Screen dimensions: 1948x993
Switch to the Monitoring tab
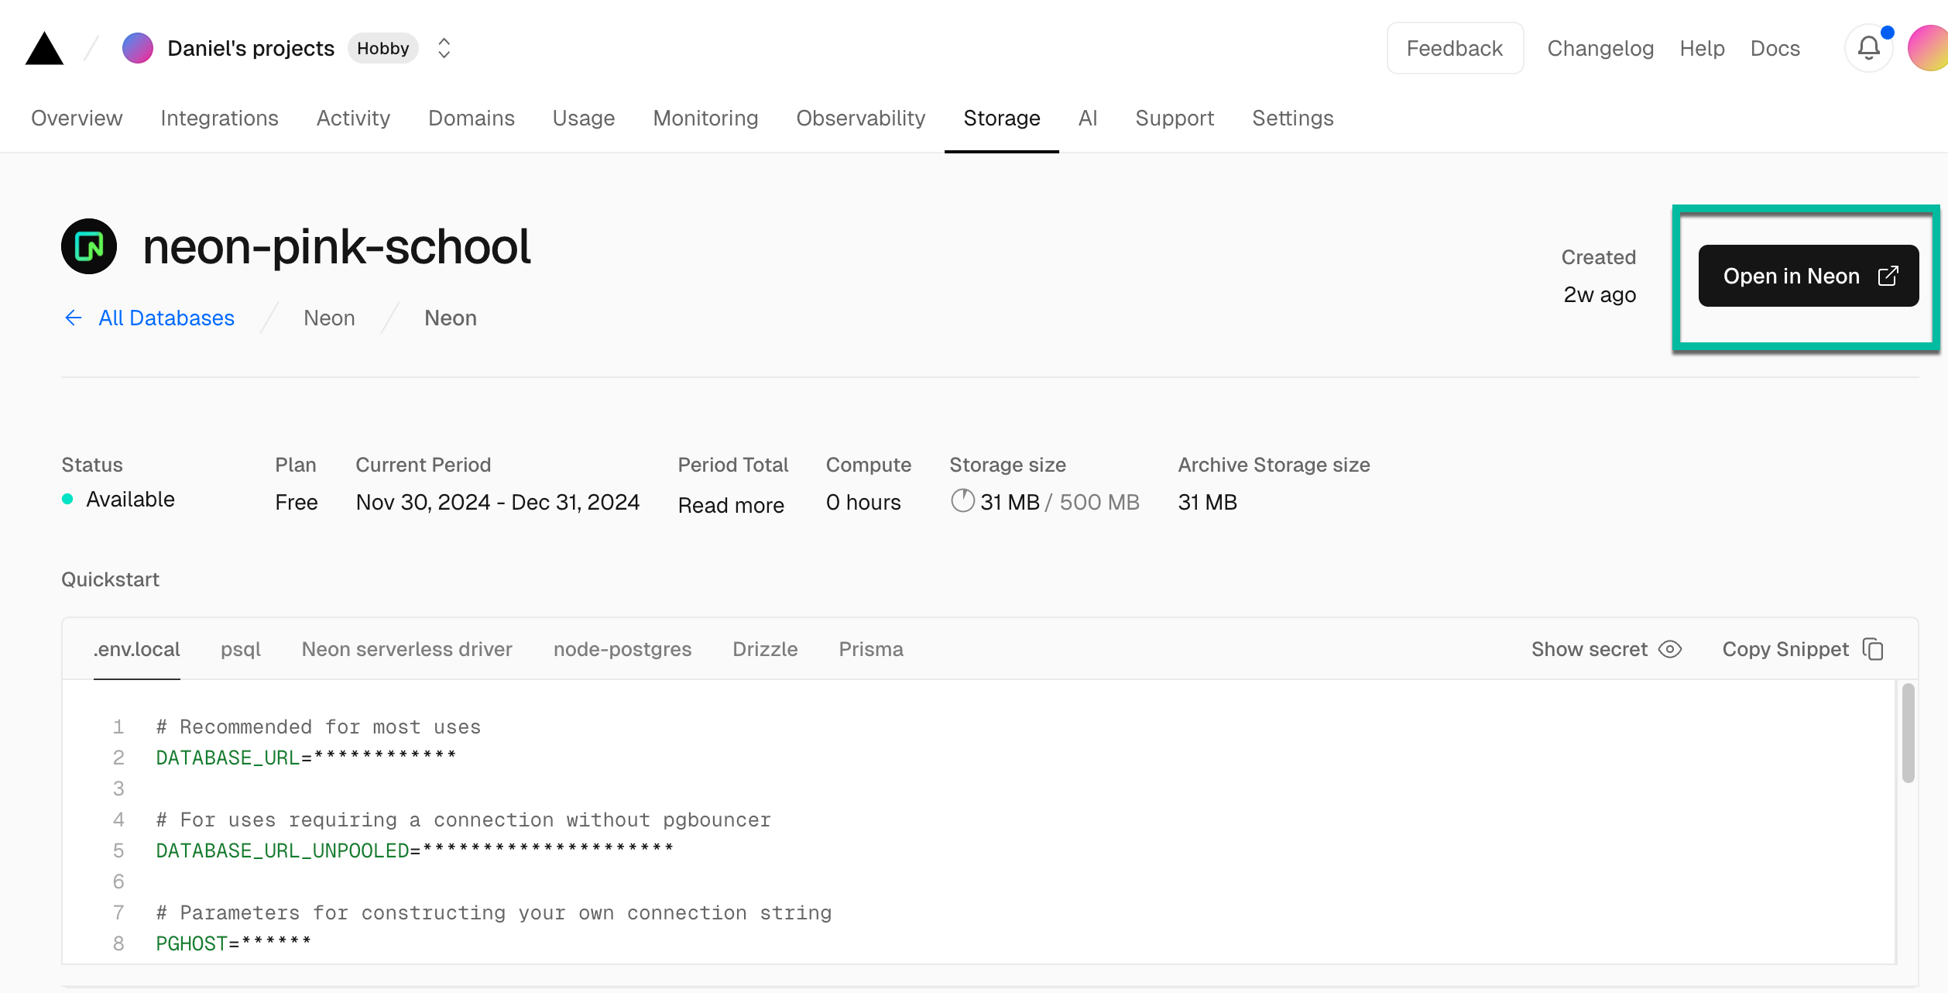(705, 118)
